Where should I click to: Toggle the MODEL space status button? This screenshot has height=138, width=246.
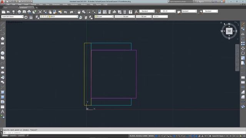(x=151, y=136)
